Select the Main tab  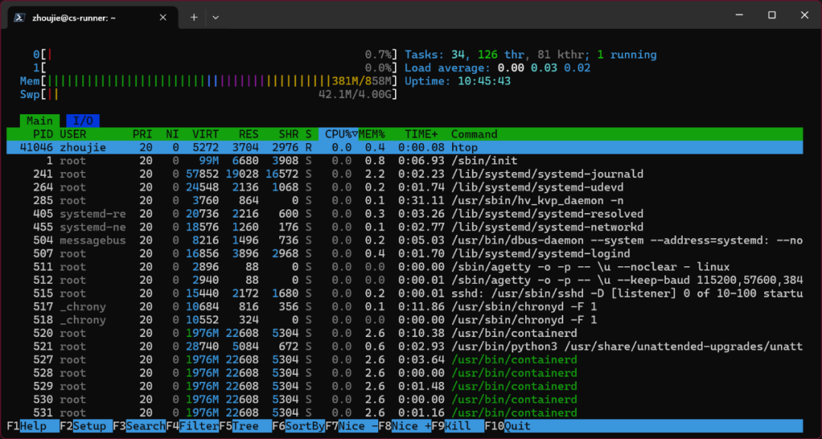pyautogui.click(x=39, y=120)
